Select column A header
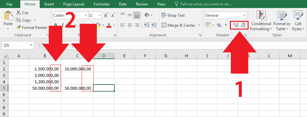307x117 pixels. [19, 56]
